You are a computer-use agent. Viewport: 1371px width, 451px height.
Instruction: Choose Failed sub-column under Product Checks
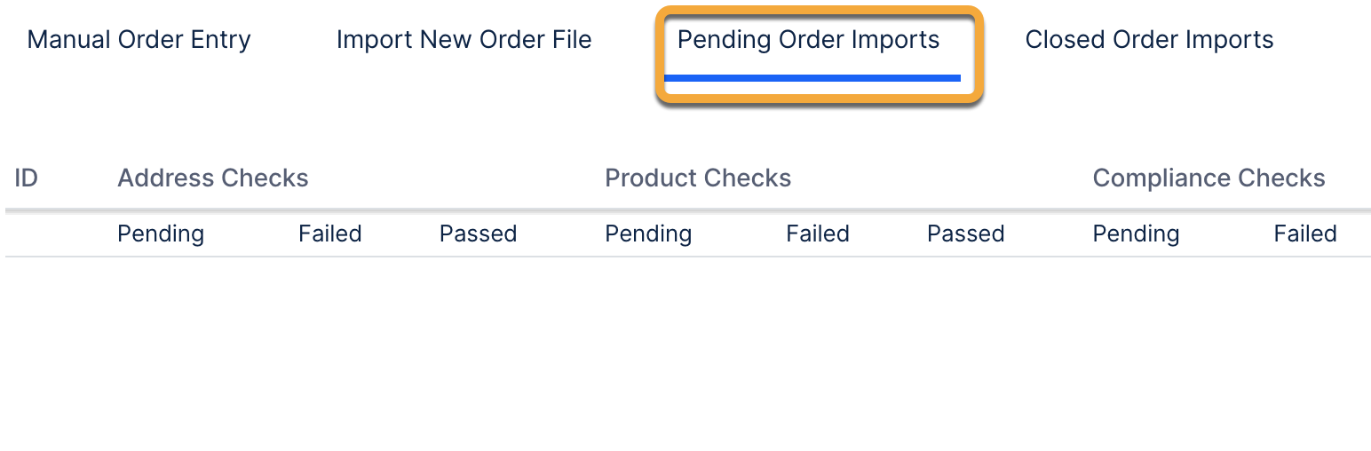point(818,234)
